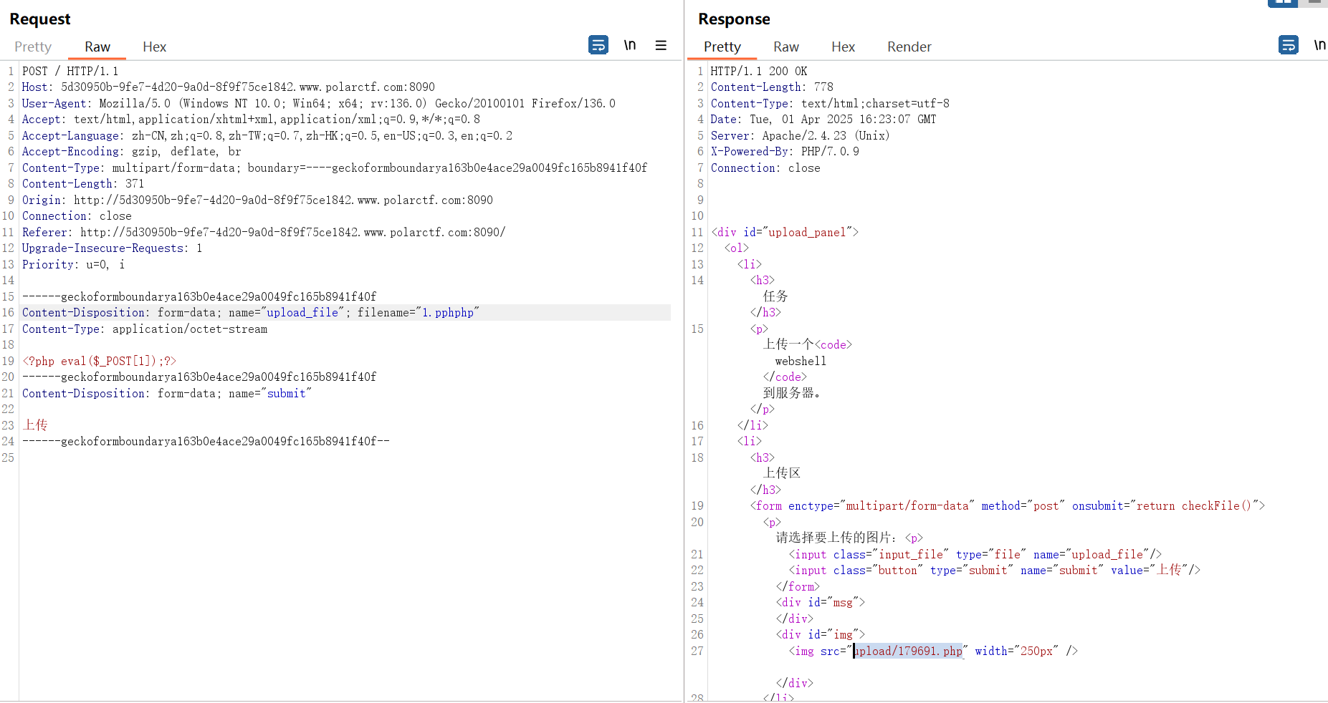The image size is (1328, 703).
Task: Toggle word wrap icon in Request panel
Action: click(598, 45)
